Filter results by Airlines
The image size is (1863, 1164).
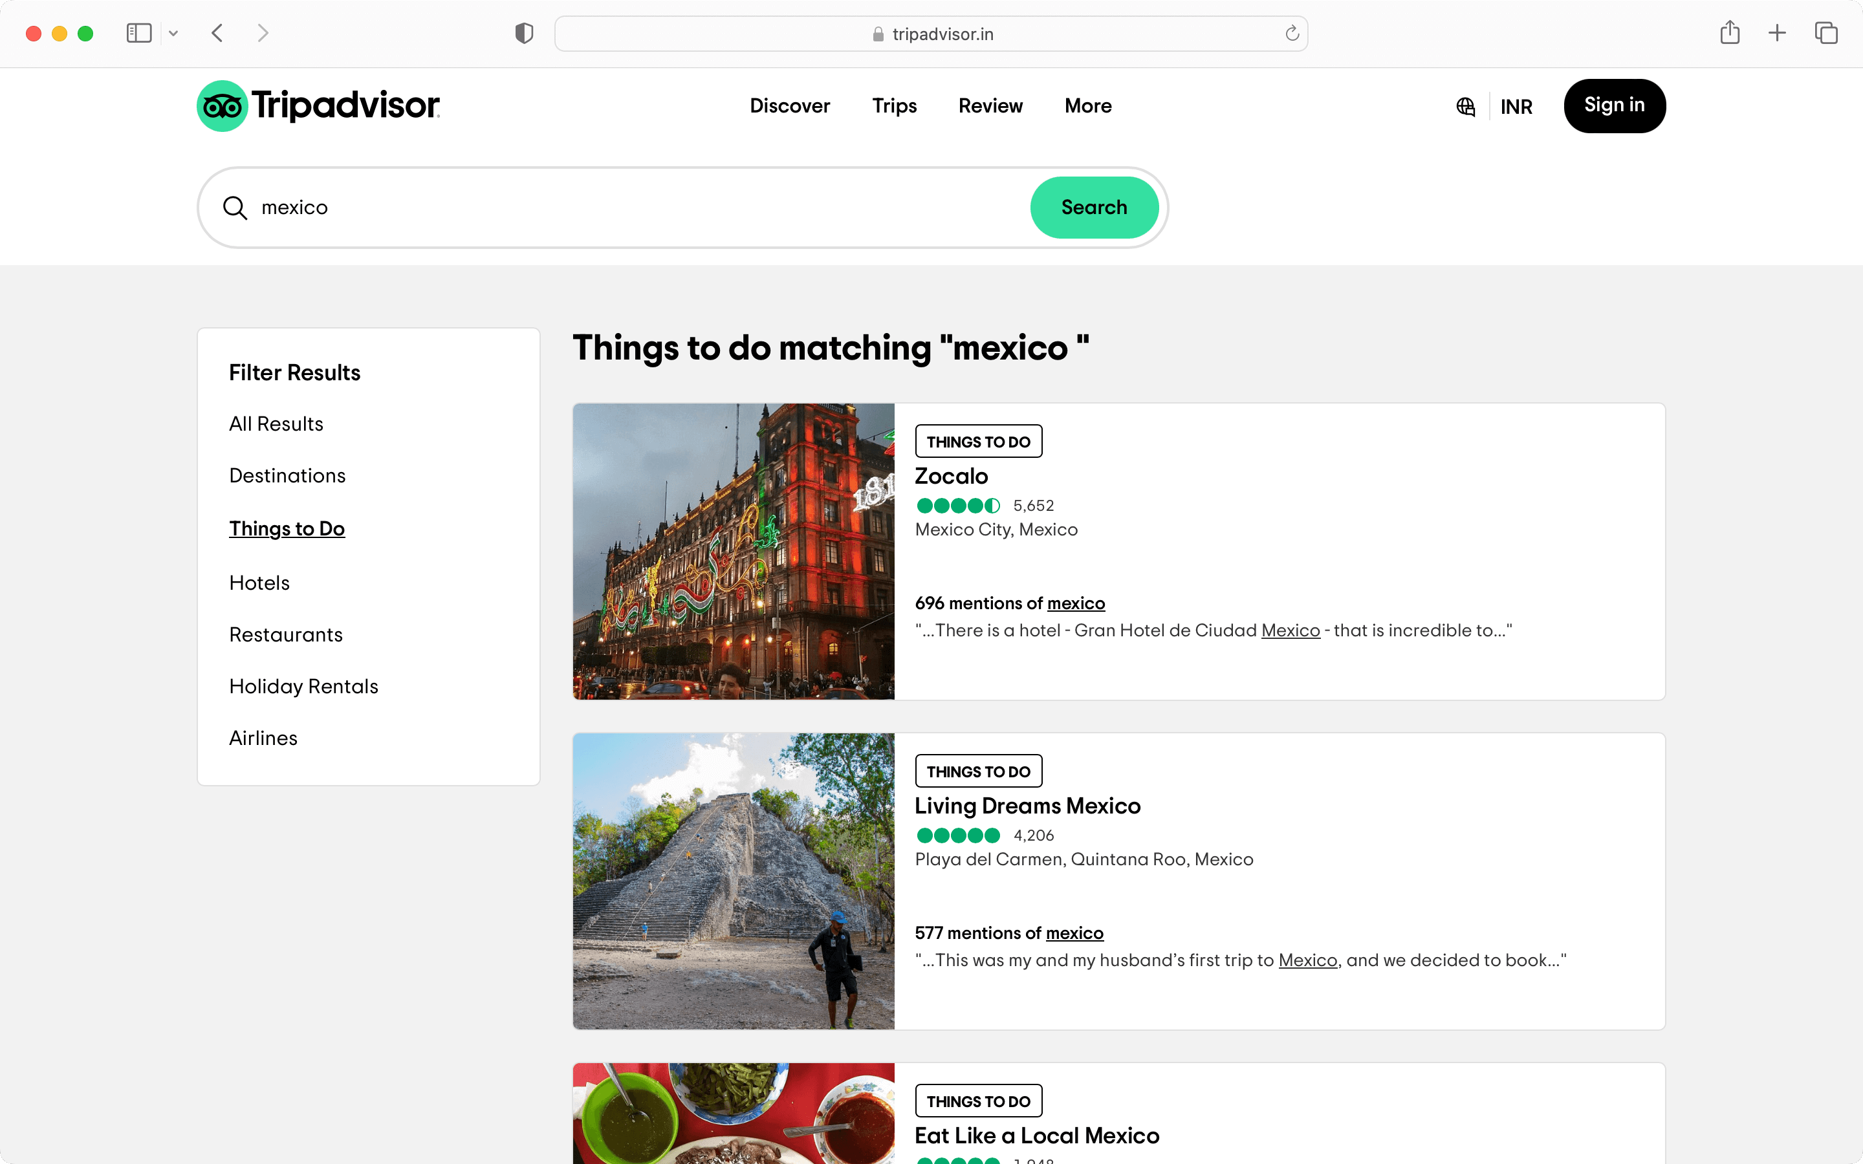pyautogui.click(x=263, y=737)
